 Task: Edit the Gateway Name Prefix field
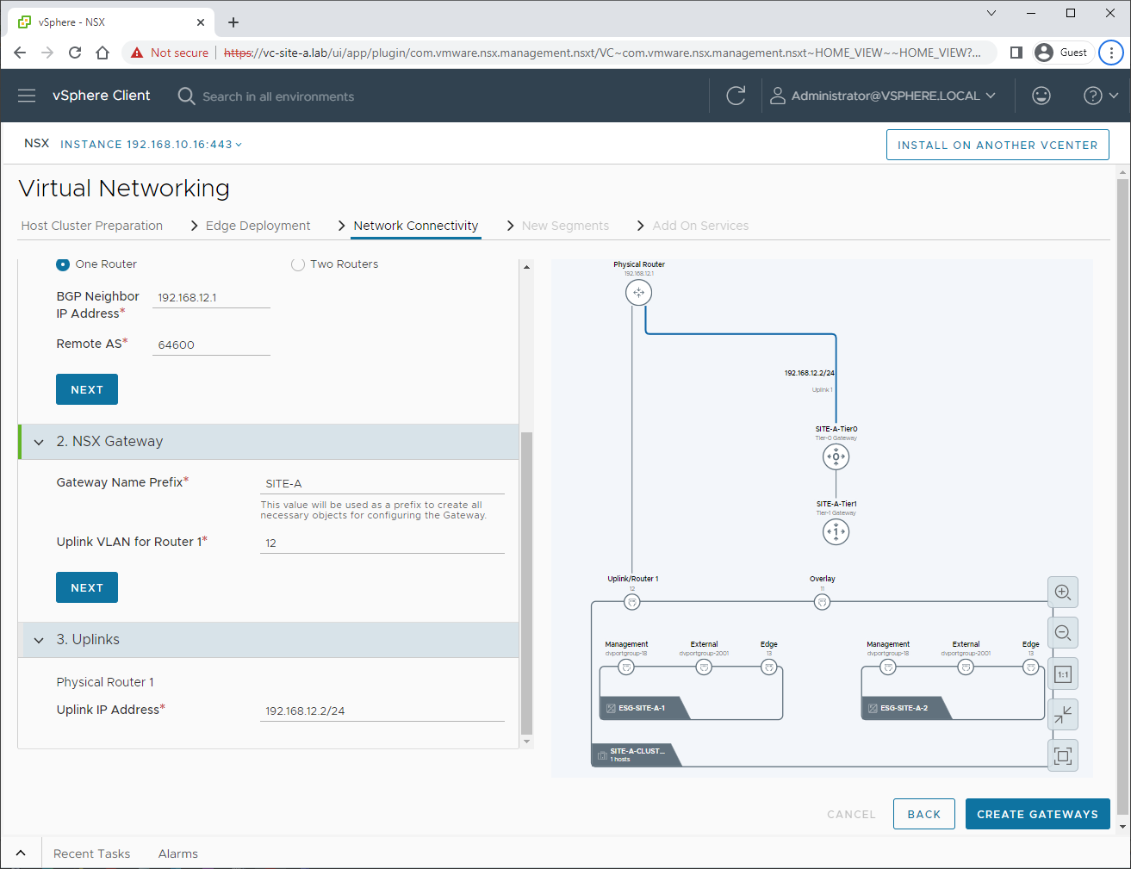click(382, 483)
